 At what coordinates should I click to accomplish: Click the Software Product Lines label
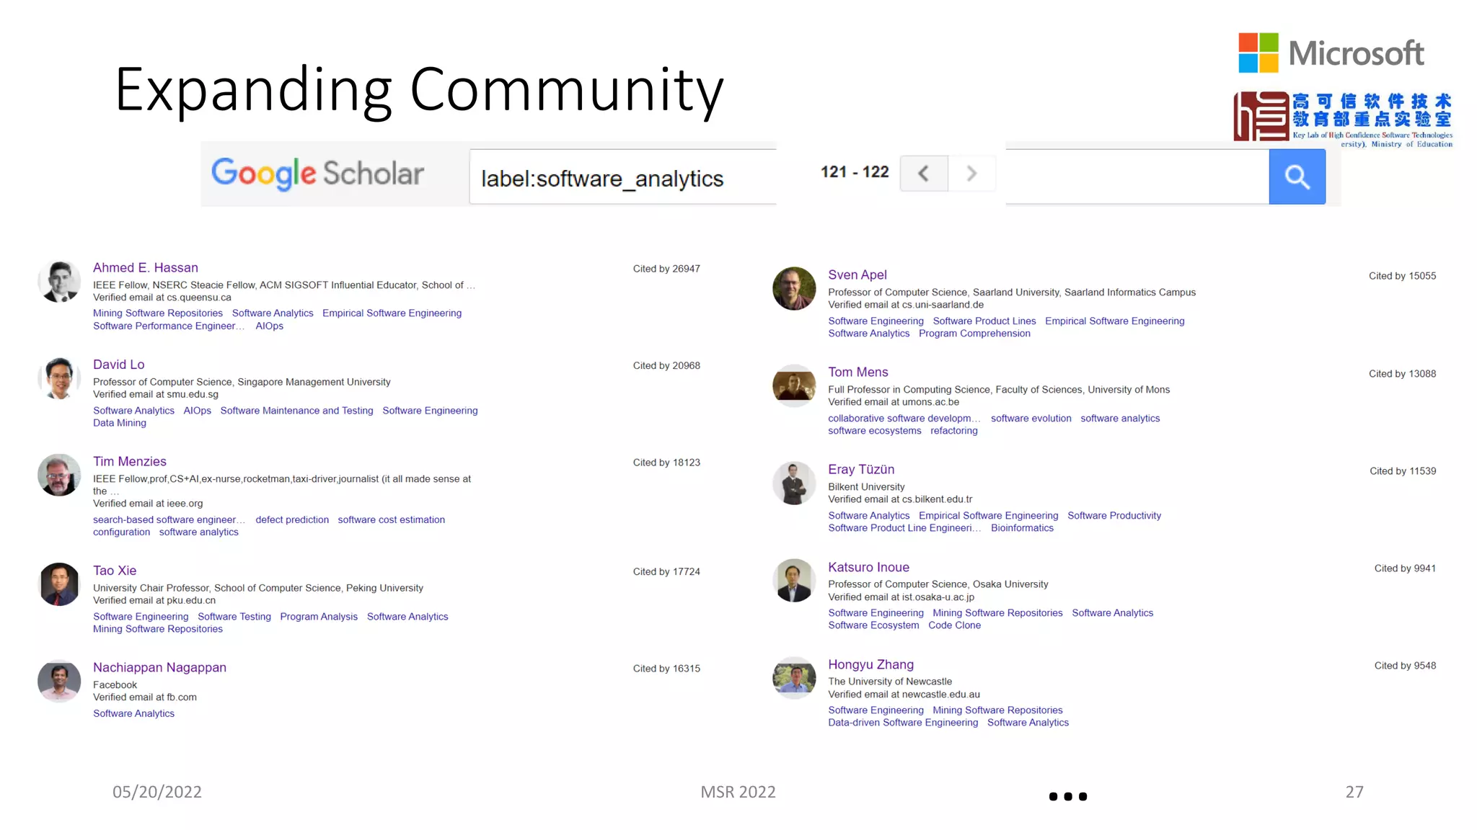tap(984, 321)
